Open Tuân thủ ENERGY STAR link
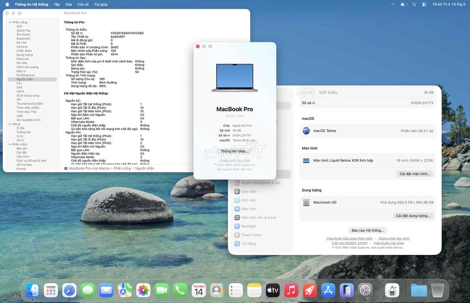The height and width of the screenshot is (303, 470). (x=349, y=243)
